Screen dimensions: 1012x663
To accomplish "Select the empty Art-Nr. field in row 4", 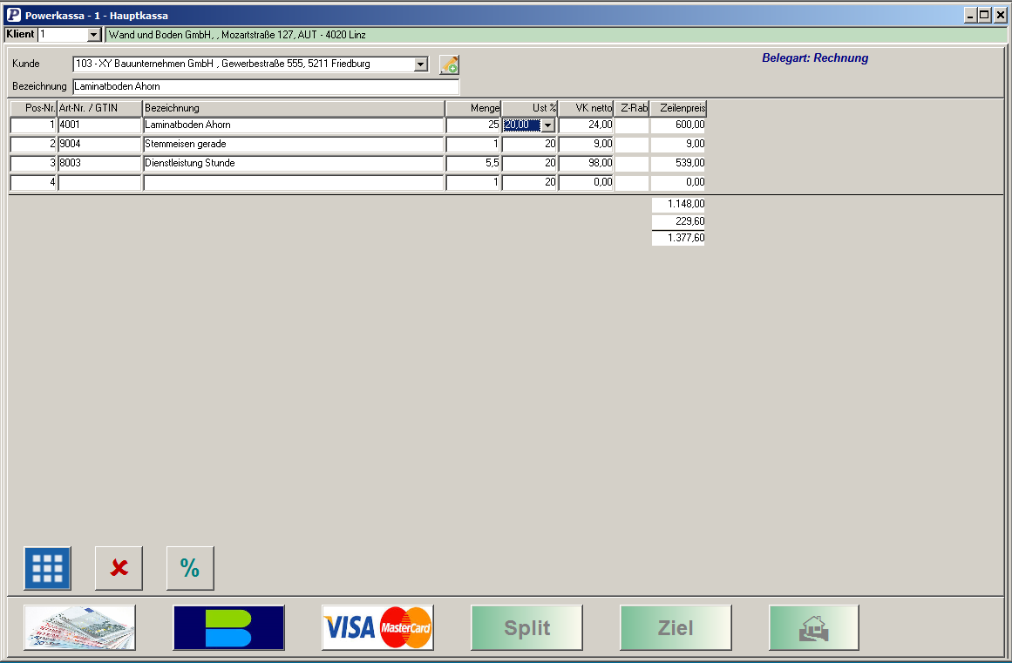I will tap(99, 183).
